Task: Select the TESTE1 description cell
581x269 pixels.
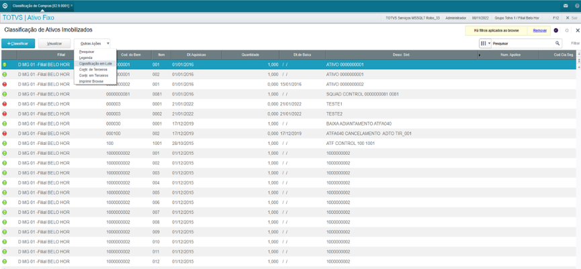Action: click(x=334, y=104)
